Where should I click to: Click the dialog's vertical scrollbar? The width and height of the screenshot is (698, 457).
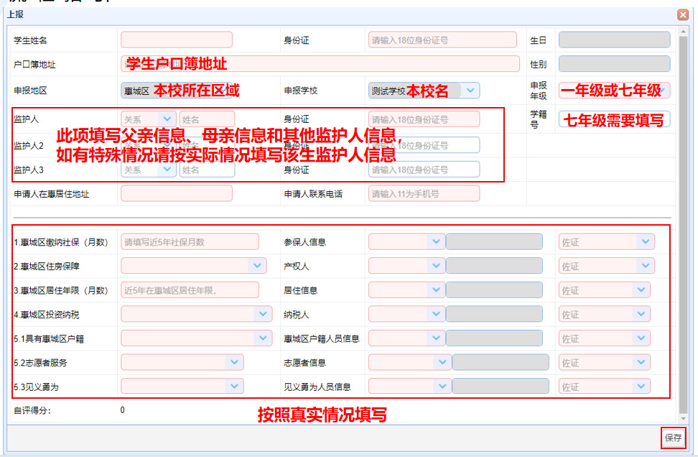coord(682,216)
